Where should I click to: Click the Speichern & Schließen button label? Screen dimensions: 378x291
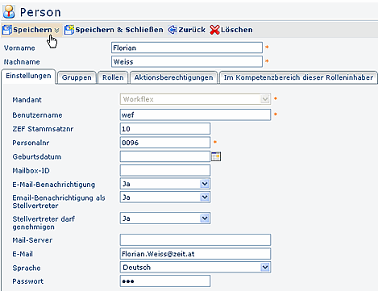(x=119, y=30)
